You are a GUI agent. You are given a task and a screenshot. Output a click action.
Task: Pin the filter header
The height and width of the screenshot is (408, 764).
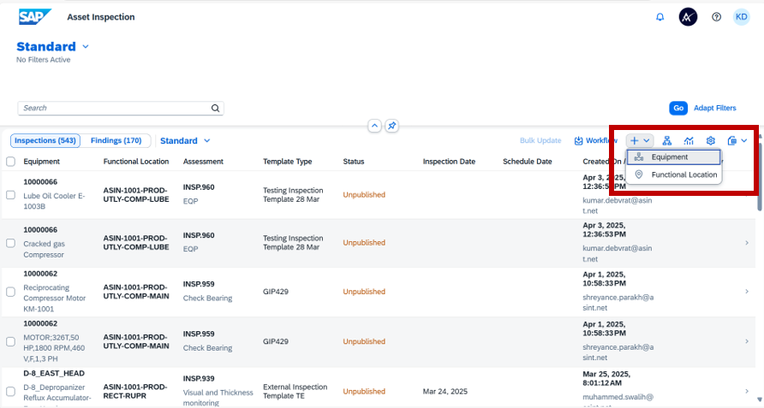pos(391,126)
